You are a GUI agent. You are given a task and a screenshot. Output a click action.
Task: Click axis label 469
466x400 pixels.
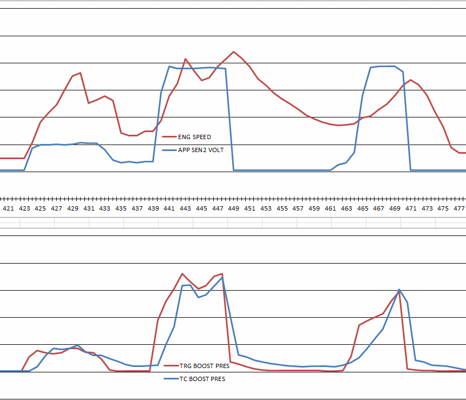click(x=395, y=208)
